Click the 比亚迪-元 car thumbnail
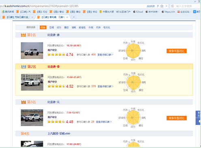Image resolution: width=201 pixels, height=148 pixels. 32,118
